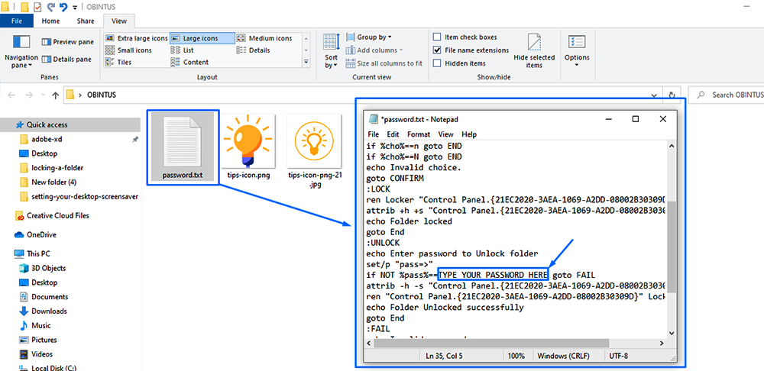Click Hide selected items icon
Viewport: 764px width, 371px height.
[534, 50]
